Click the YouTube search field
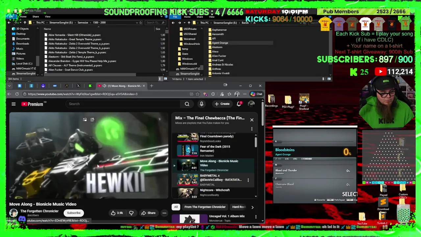The height and width of the screenshot is (237, 421). (123, 104)
